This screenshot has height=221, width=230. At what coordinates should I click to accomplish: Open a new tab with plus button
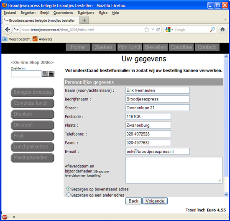click(x=84, y=20)
